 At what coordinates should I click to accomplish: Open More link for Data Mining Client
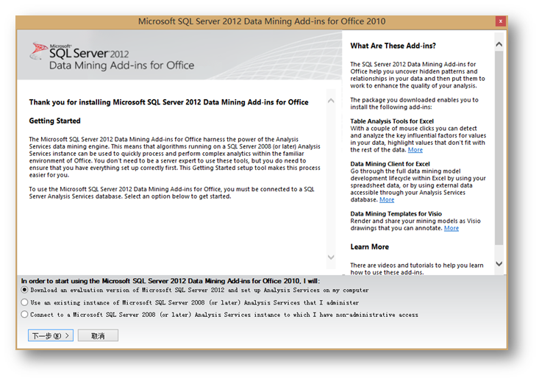pos(387,200)
